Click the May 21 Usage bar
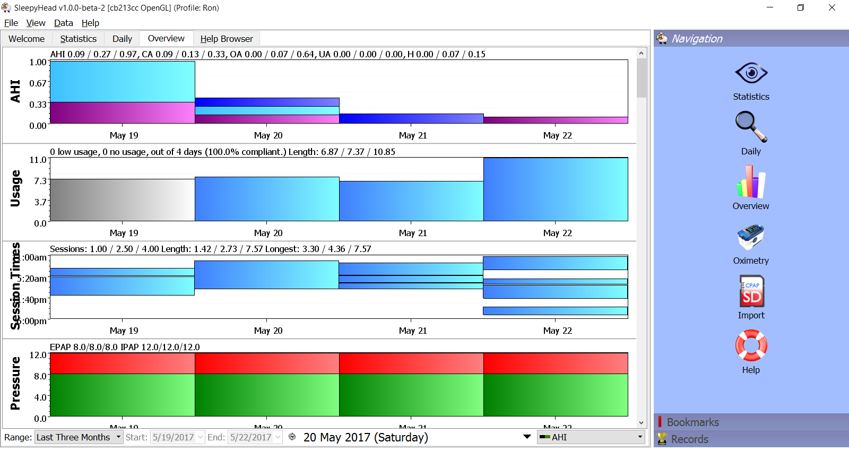This screenshot has height=451, width=849. [x=411, y=201]
